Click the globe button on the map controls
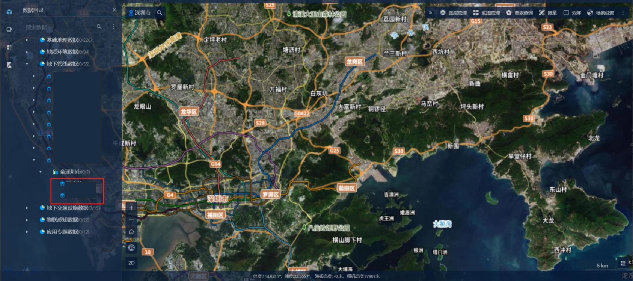 coord(131,248)
